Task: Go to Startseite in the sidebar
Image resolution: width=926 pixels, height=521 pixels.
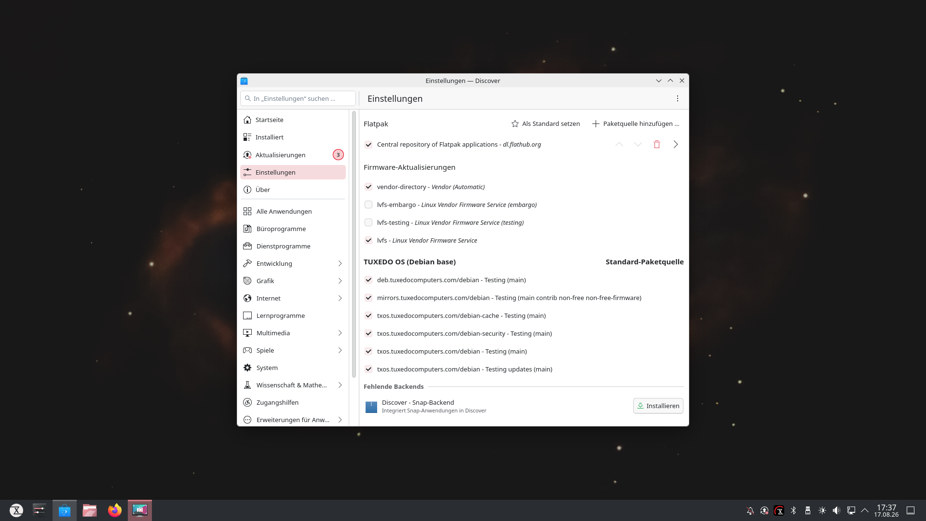Action: tap(293, 120)
